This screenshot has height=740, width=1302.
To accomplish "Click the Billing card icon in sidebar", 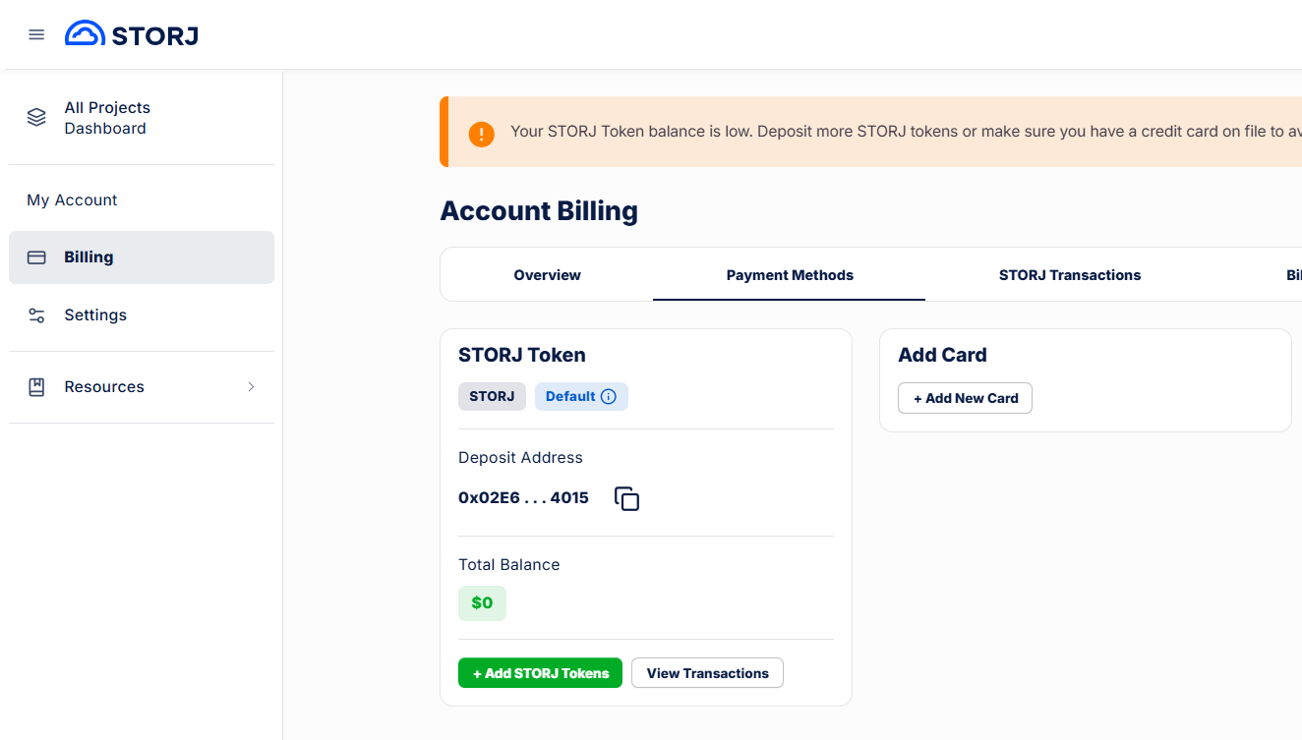I will point(36,257).
